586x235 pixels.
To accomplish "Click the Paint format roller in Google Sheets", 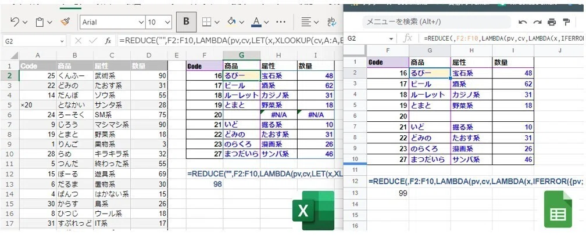I will (566, 21).
